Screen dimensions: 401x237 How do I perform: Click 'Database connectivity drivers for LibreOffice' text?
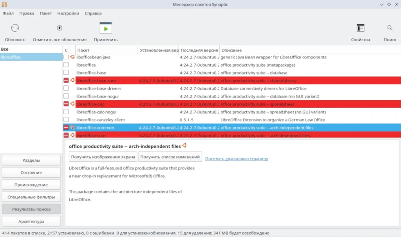pyautogui.click(x=264, y=88)
